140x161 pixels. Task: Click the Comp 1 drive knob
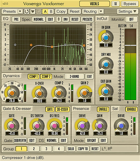click(x=12, y=93)
